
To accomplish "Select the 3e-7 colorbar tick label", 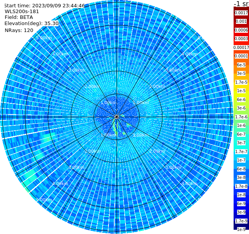I will tap(241, 143).
